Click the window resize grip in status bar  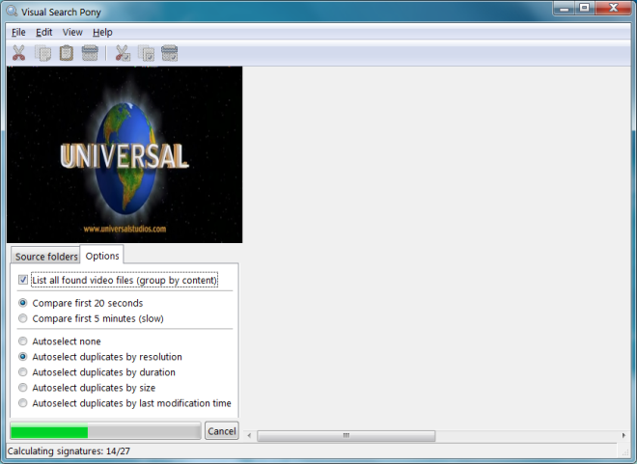[x=625, y=452]
